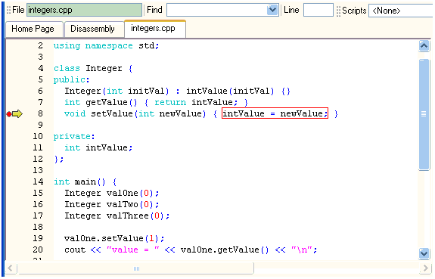The image size is (435, 279).
Task: Click the horizontal scrollbar thumb
Action: [136, 268]
